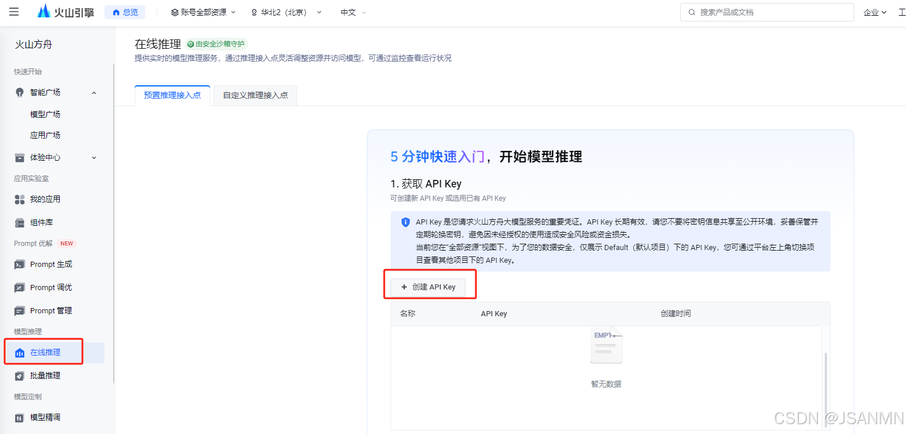
Task: Click the 创建 API Key button
Action: pos(428,287)
